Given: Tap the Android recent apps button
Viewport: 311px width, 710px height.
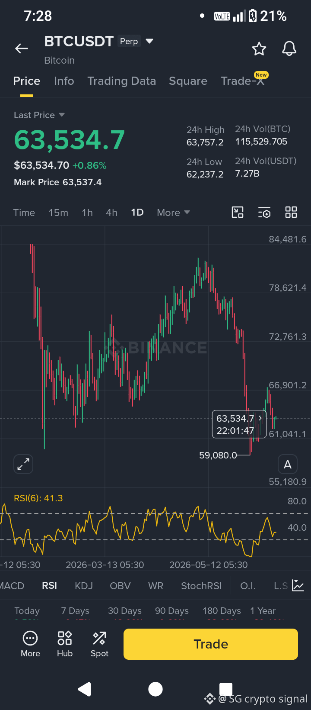Looking at the screenshot, I should [x=226, y=689].
